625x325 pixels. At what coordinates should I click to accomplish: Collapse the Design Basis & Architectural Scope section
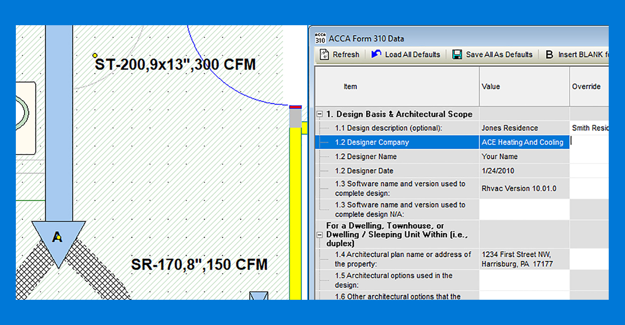(319, 114)
